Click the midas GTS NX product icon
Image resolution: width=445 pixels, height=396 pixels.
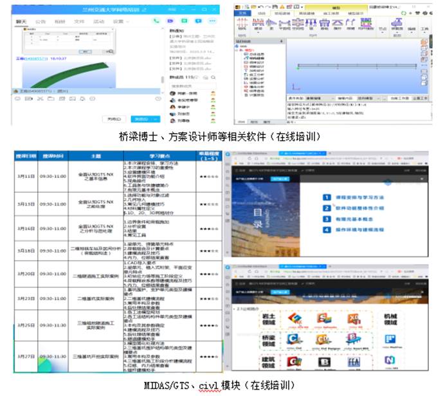tap(296, 318)
